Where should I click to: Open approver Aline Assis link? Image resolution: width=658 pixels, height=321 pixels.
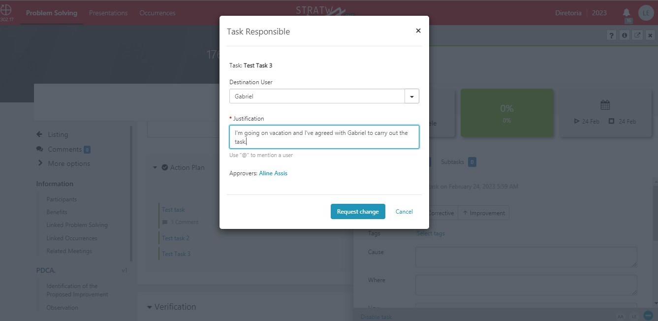coord(273,173)
